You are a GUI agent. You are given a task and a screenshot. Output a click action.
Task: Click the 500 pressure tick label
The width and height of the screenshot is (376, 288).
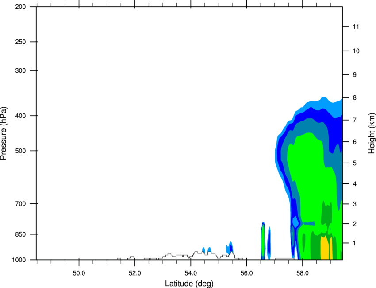coord(20,151)
